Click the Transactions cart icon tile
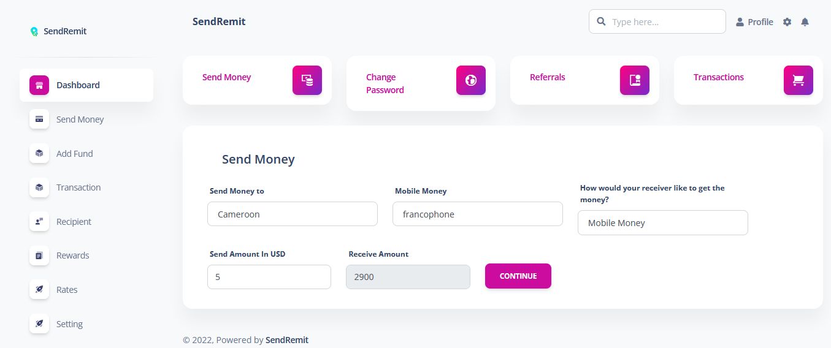 798,80
